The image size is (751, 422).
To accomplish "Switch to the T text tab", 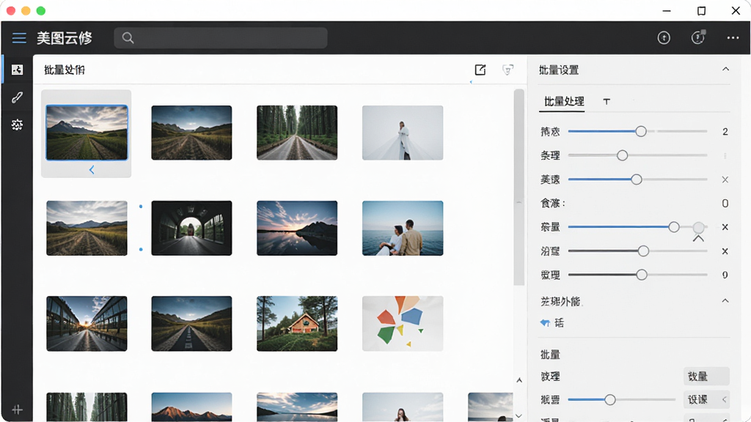I will coord(607,101).
